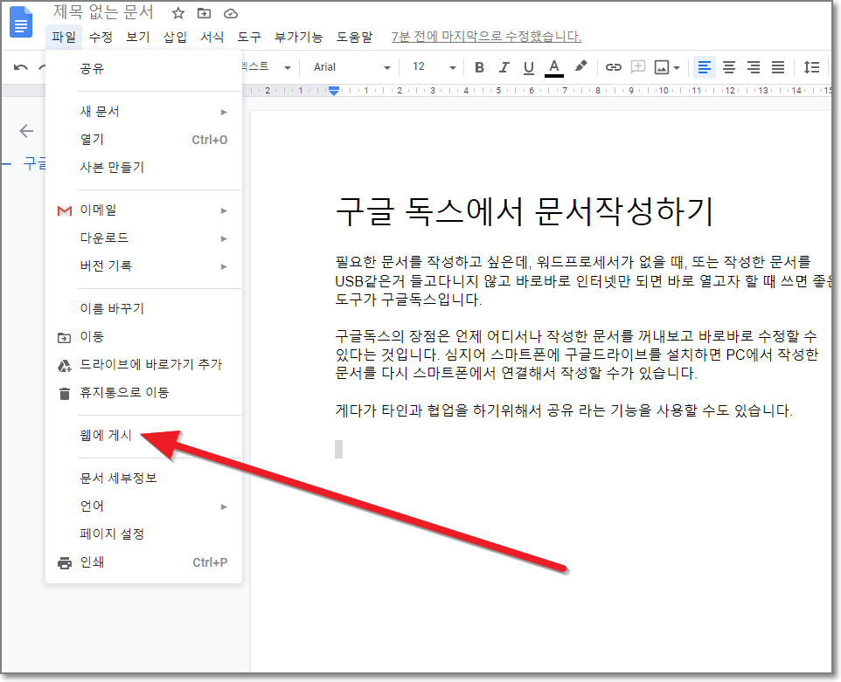Open the last edited 7 minutes ago link
This screenshot has height=682, width=841.
[x=486, y=37]
